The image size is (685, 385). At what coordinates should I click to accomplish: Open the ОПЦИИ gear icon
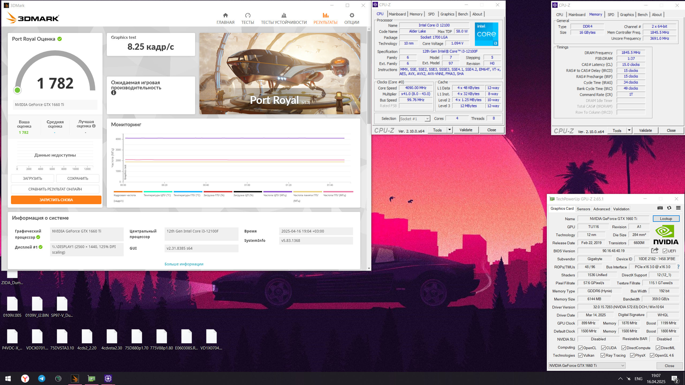(x=352, y=15)
